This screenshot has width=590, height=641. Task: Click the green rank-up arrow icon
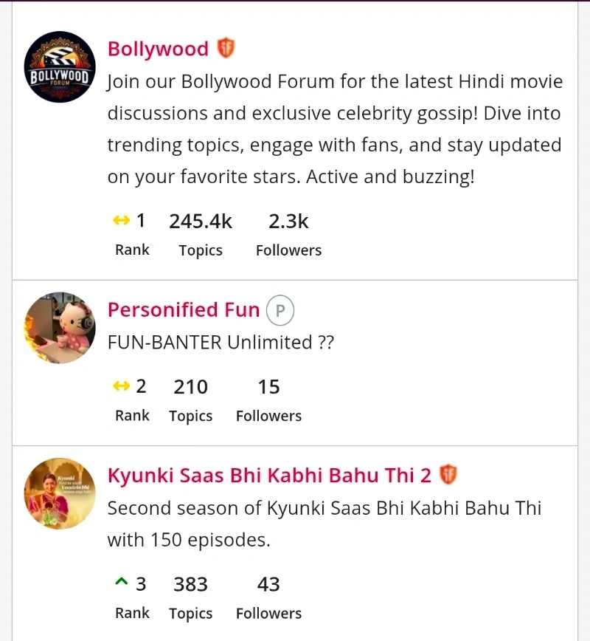point(122,583)
